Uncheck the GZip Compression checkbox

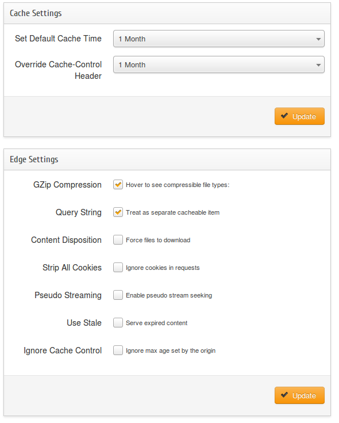click(x=118, y=185)
